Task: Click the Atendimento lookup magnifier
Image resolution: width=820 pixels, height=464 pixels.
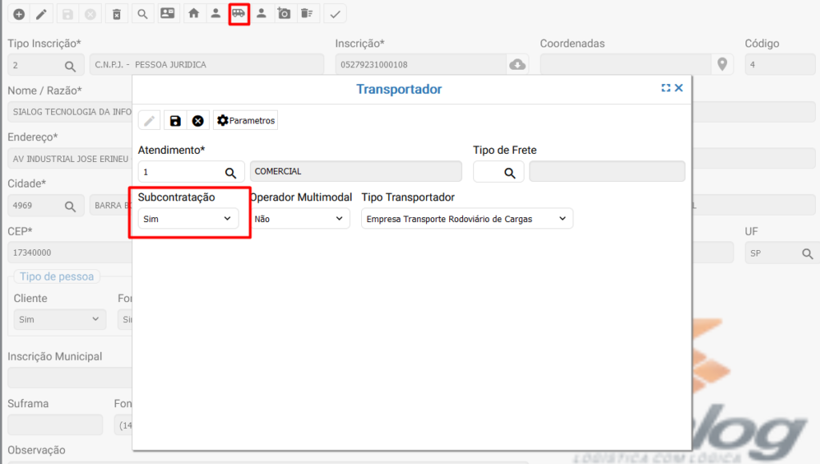Action: coord(230,172)
